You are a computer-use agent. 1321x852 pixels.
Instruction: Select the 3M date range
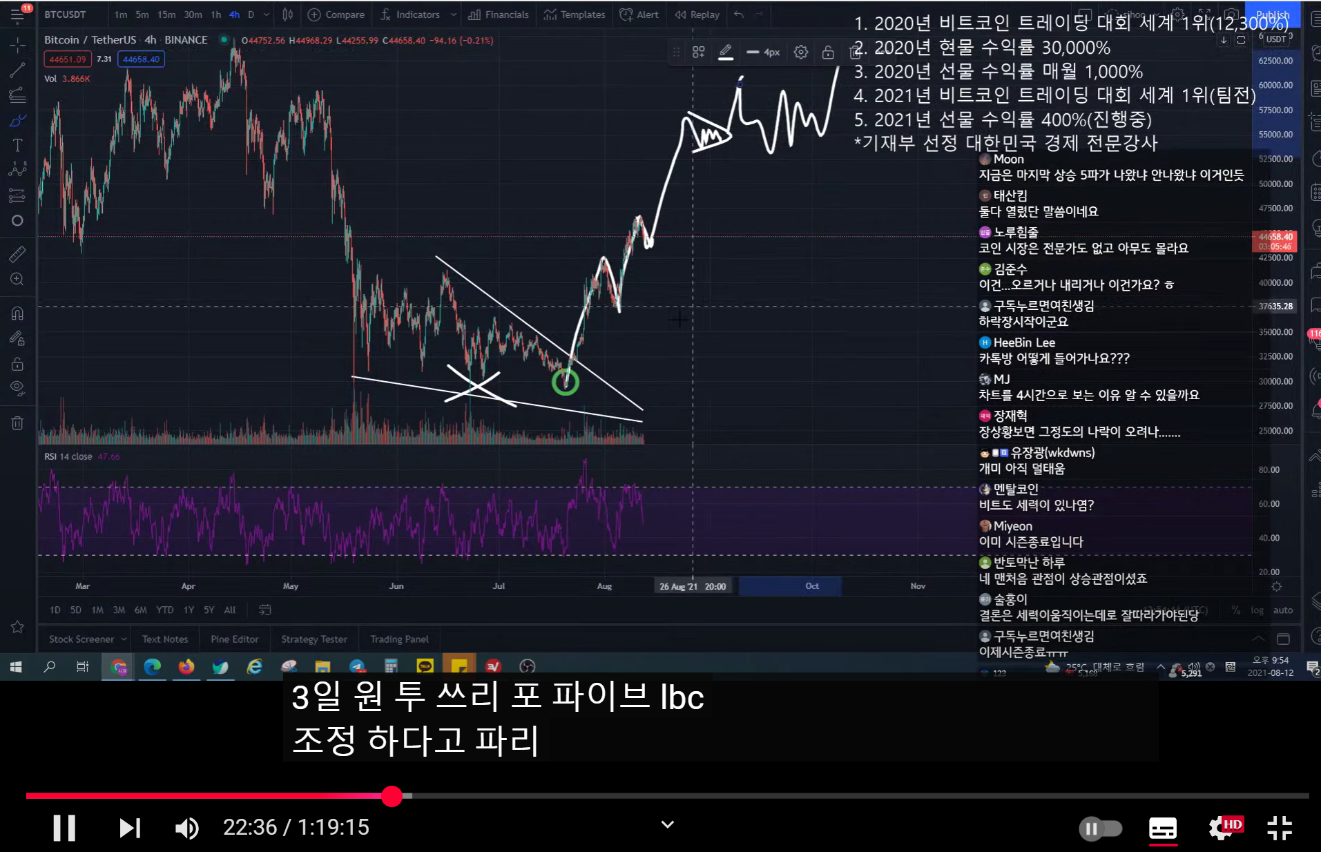click(119, 610)
